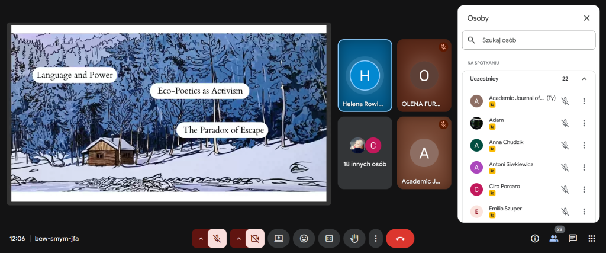Viewport: 606px width, 253px height.
Task: Select Ciro Porcaro in participants list
Action: pyautogui.click(x=528, y=190)
